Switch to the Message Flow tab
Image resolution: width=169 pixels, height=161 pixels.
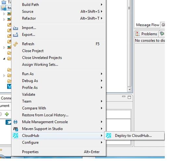click(x=148, y=25)
